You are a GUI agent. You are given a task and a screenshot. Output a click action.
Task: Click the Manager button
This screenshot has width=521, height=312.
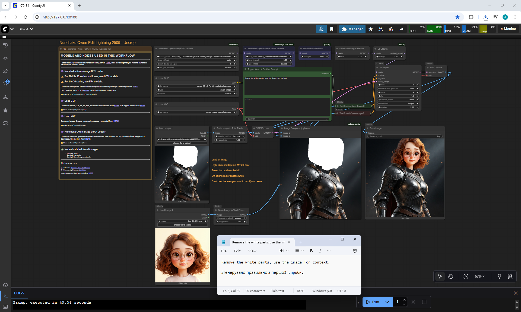point(352,29)
